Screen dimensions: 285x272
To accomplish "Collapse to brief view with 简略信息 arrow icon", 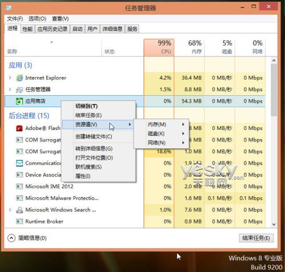I will 11,238.
